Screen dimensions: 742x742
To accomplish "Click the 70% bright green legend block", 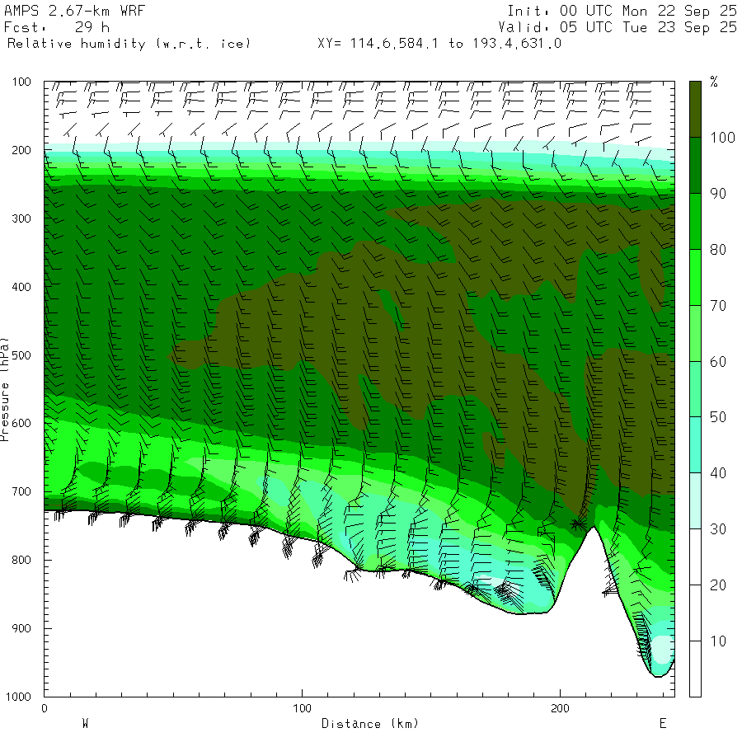I will pyautogui.click(x=695, y=277).
